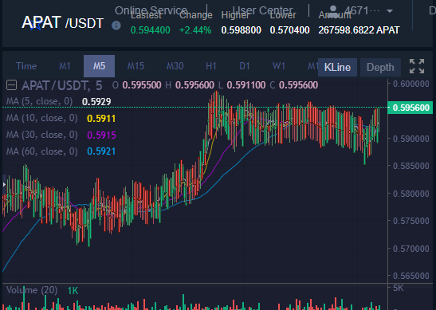
Task: Click the APAT /USDT pair title
Action: 63,22
